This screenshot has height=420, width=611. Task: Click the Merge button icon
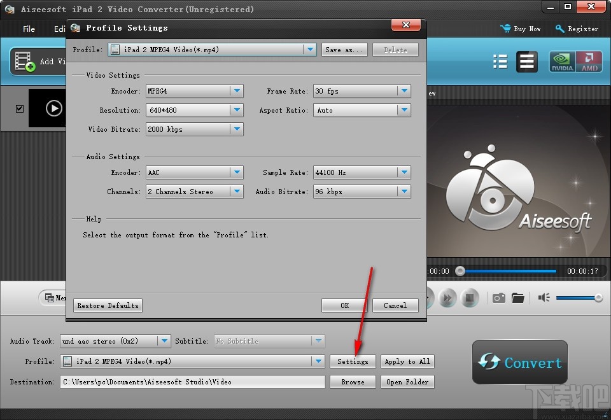pyautogui.click(x=50, y=298)
